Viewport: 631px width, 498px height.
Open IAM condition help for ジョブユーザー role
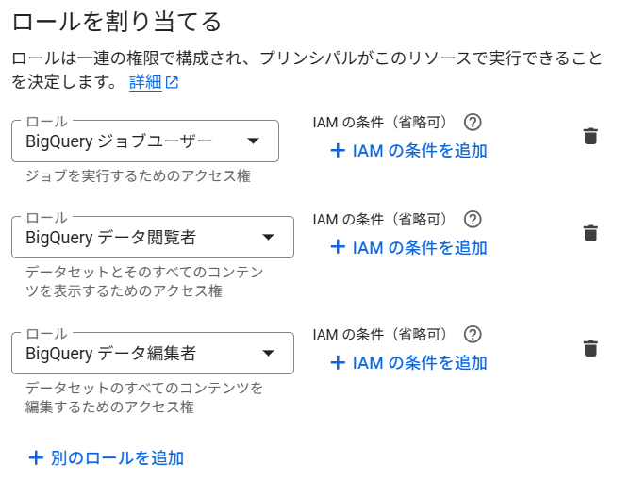[473, 122]
